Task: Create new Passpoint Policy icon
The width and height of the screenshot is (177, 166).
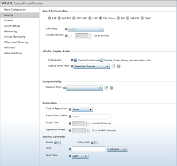Action: [x=106, y=88]
